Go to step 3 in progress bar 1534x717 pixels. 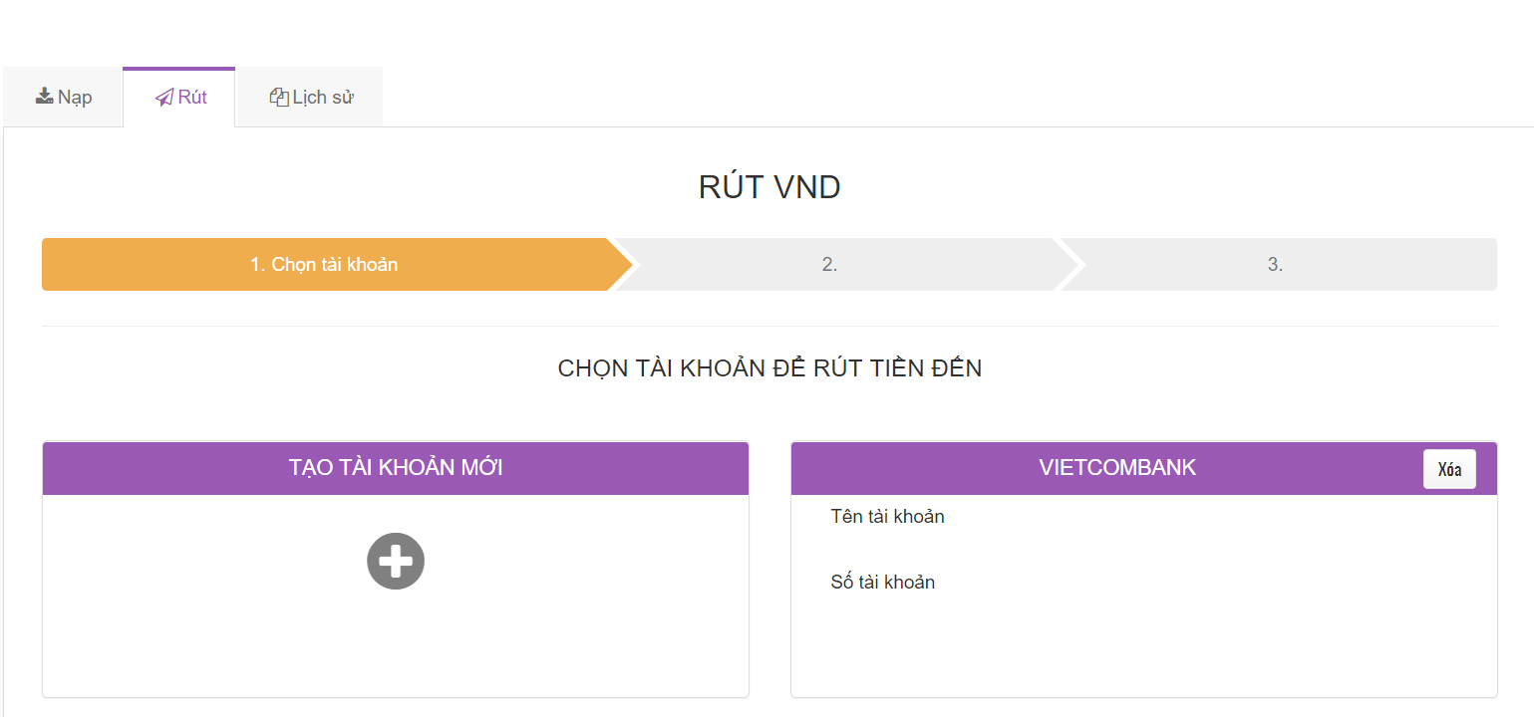1275,264
